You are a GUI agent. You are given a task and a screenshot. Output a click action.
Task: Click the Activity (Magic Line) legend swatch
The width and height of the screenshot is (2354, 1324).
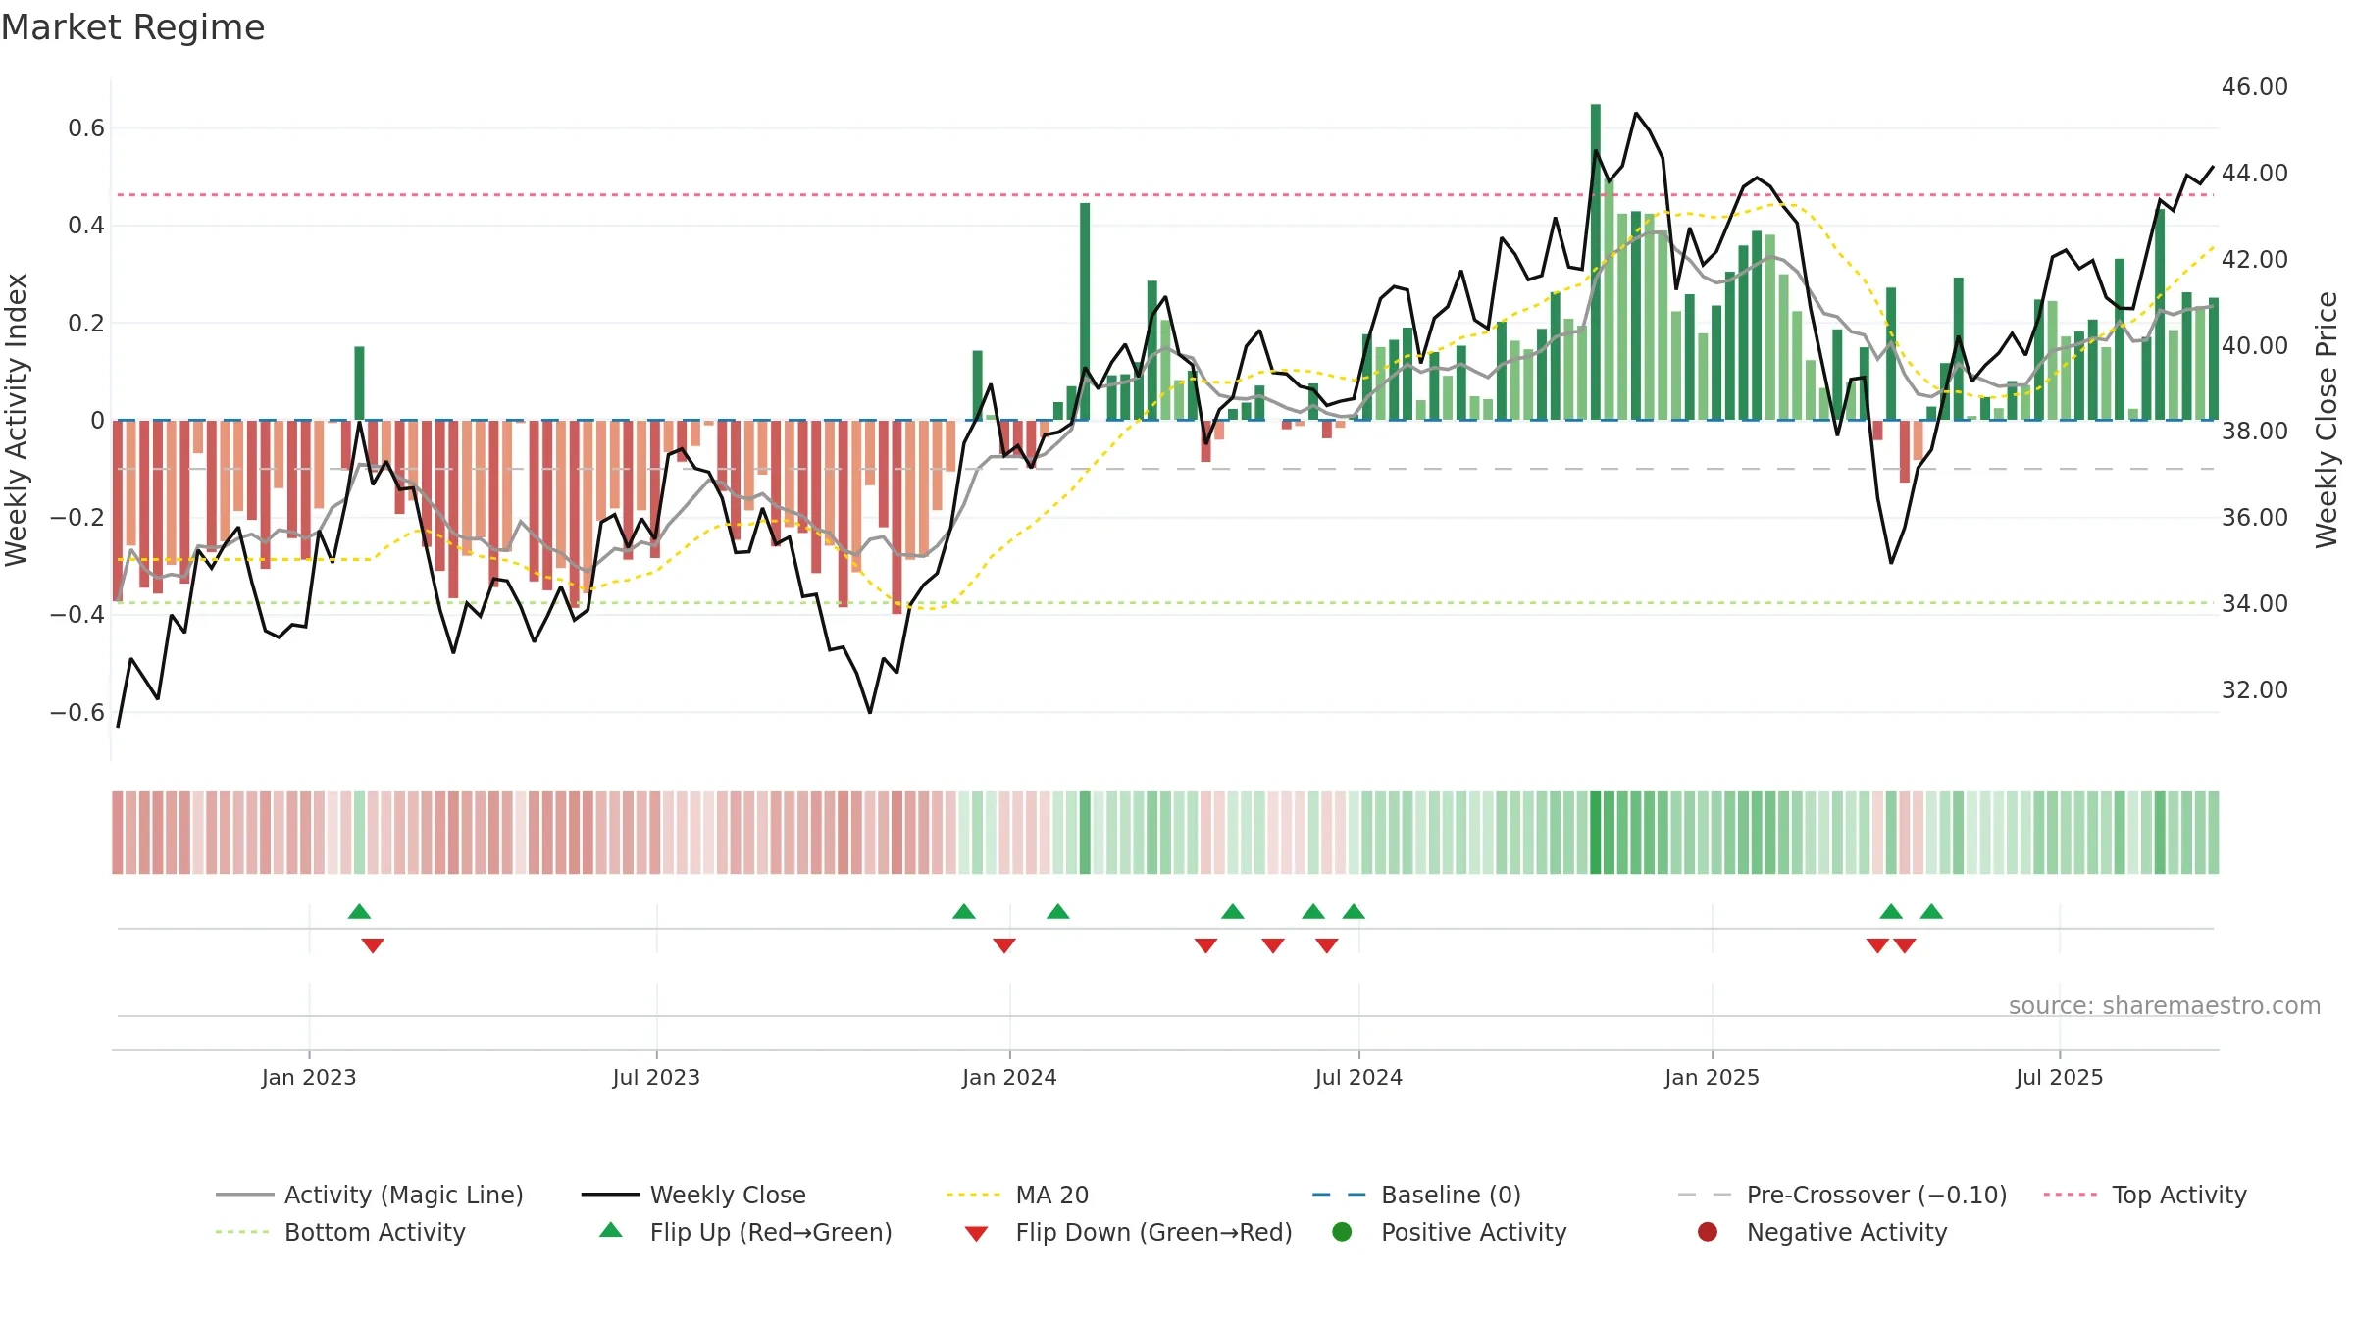[244, 1195]
